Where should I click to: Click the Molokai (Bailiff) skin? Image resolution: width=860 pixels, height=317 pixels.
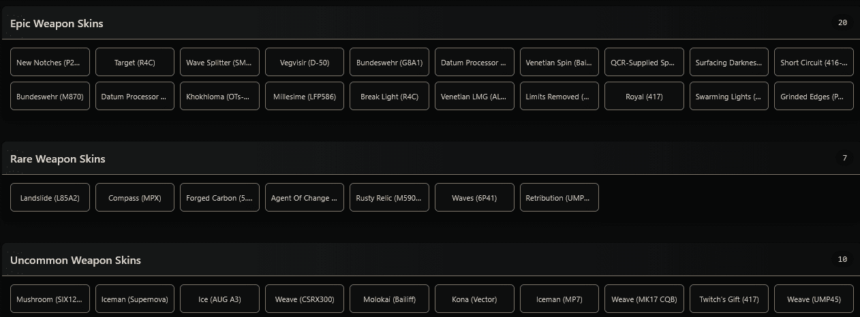(x=389, y=299)
